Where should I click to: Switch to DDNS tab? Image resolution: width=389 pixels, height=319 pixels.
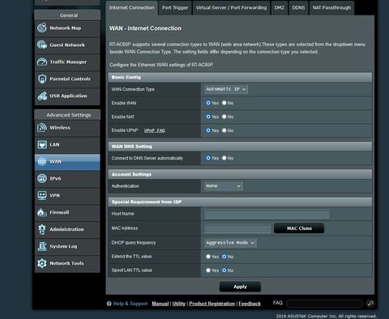[x=298, y=8]
